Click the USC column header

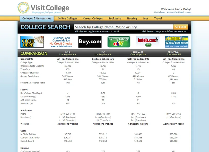tap(103, 53)
